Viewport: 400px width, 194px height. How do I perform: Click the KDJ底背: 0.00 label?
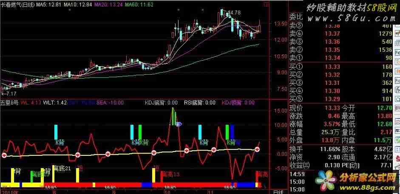point(161,103)
